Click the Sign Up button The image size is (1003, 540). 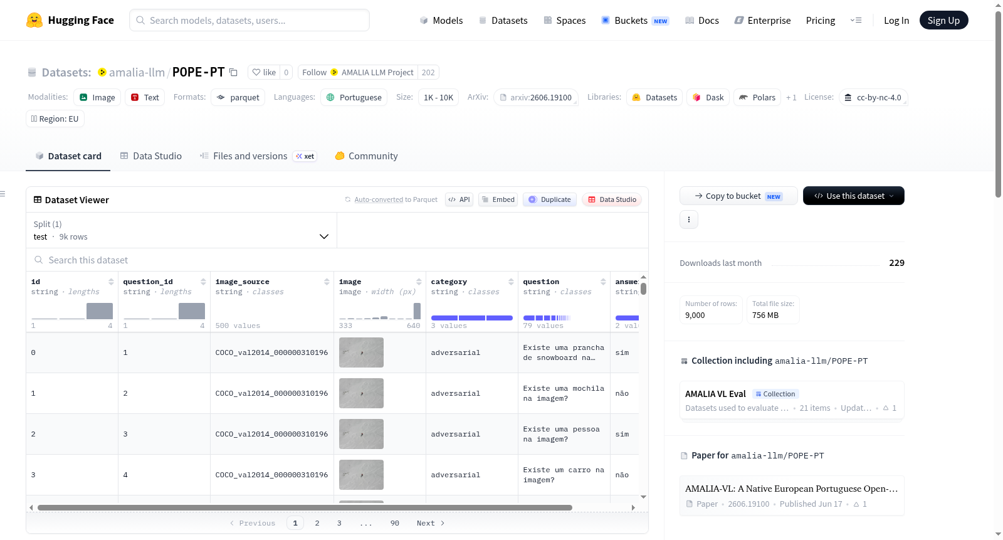pyautogui.click(x=944, y=20)
